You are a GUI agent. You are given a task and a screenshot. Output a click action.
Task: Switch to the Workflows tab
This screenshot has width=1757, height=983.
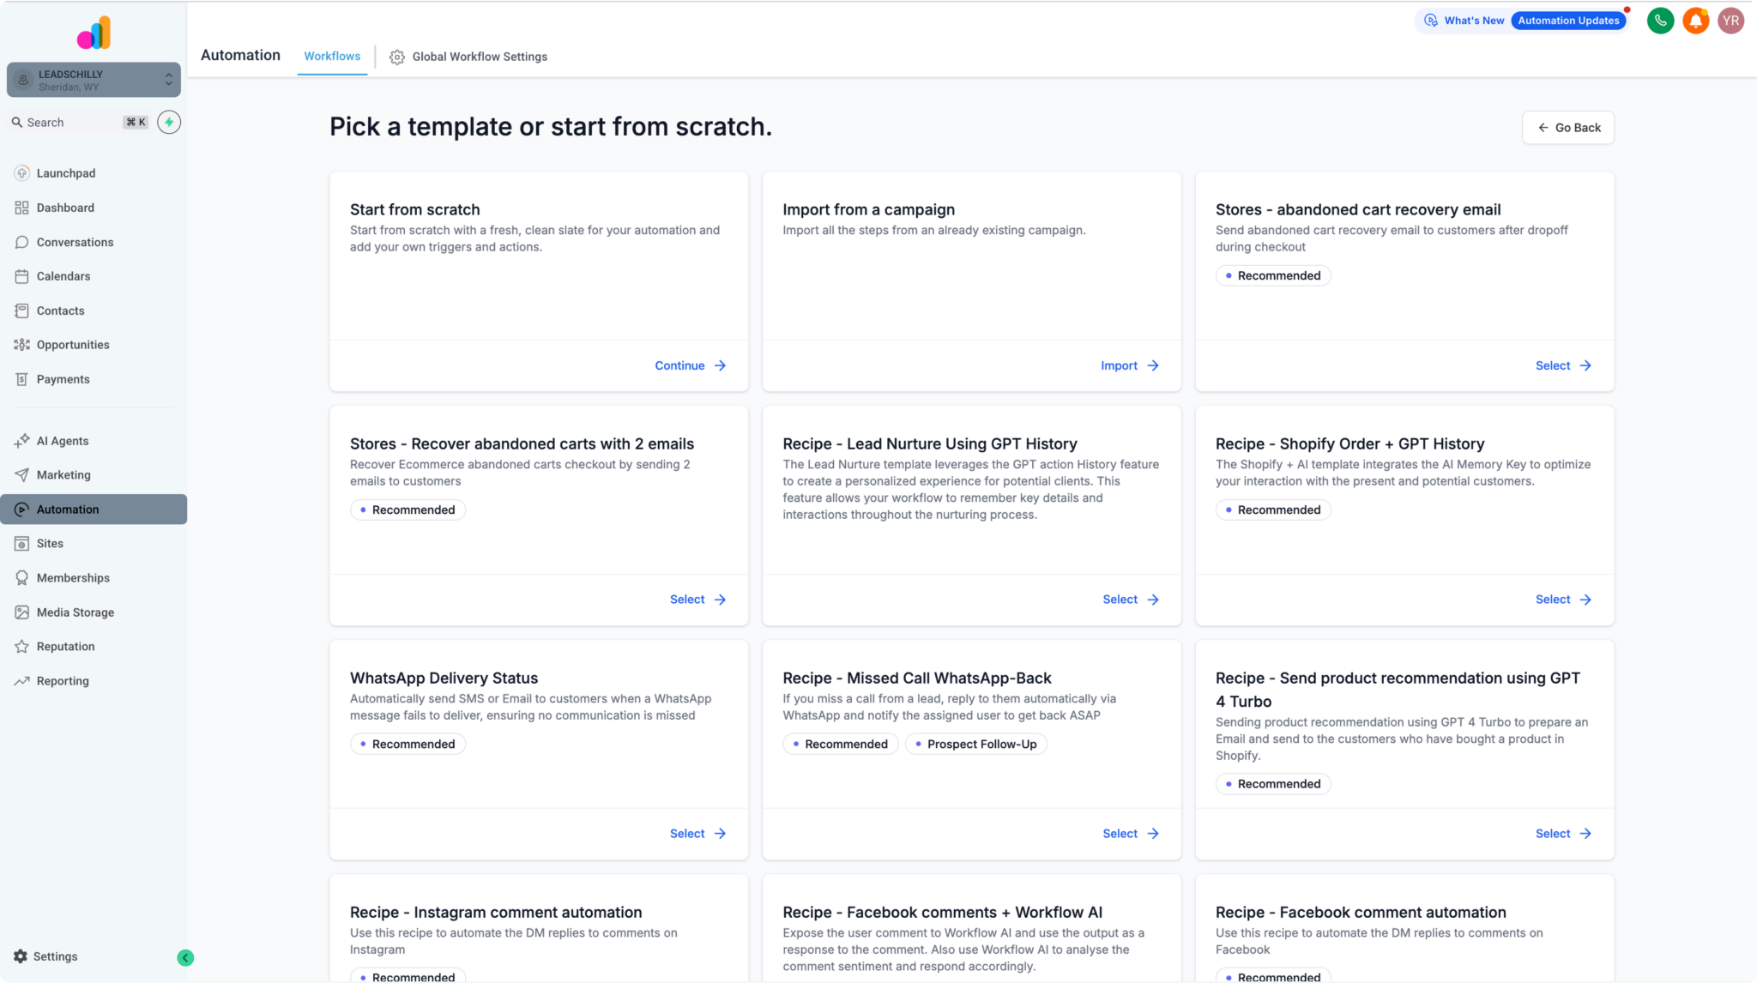332,57
